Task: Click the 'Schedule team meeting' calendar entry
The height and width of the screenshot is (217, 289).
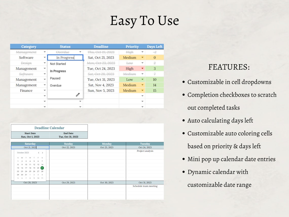Action: point(145,186)
